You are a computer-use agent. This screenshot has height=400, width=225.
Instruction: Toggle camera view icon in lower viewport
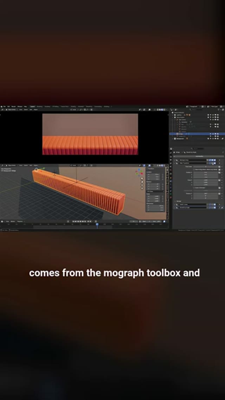[x=142, y=185]
